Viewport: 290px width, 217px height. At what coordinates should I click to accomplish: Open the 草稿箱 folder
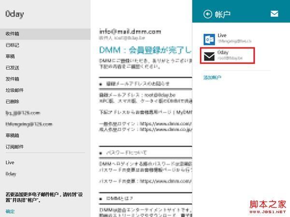[45, 136]
